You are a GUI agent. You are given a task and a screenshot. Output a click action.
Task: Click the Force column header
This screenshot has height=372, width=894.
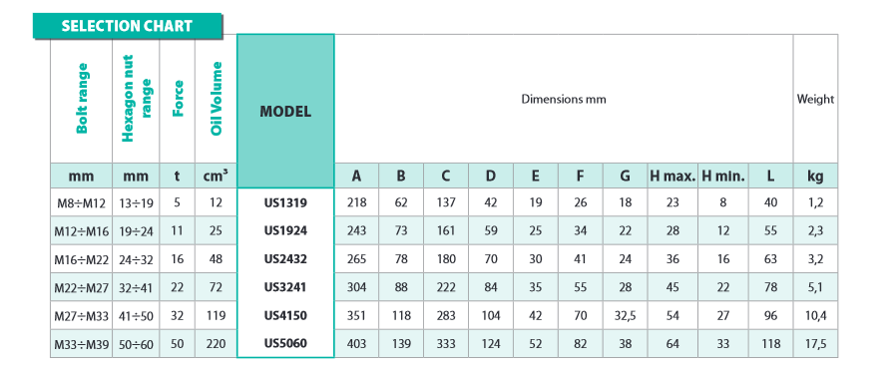178,99
